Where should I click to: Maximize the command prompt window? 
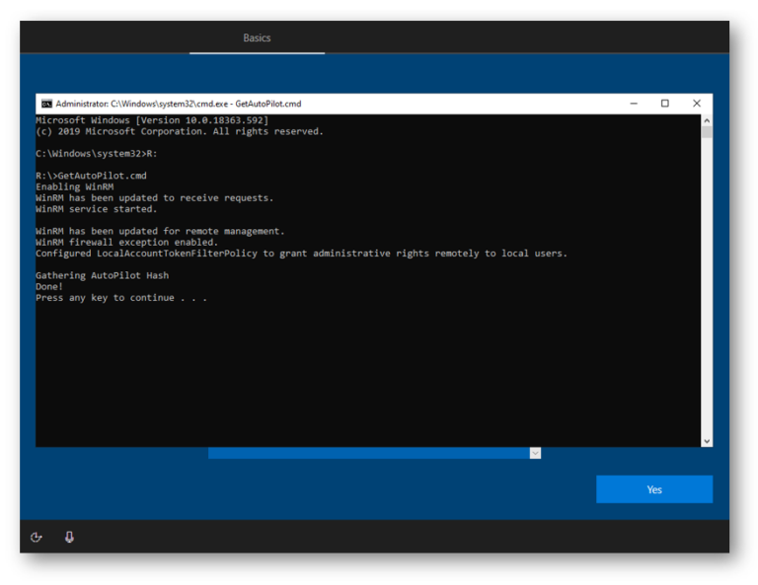tap(664, 104)
